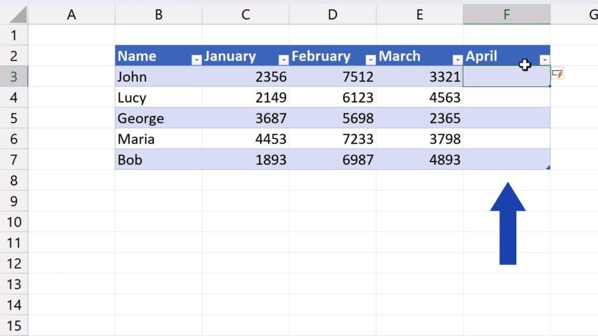
Task: Select empty April cell in Maria's row
Action: (x=506, y=139)
